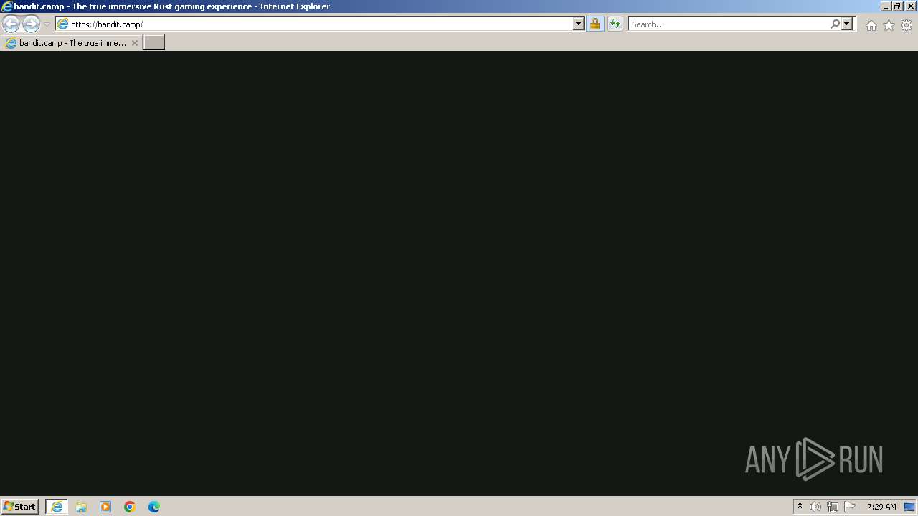Open the search provider dropdown arrow

pyautogui.click(x=847, y=24)
